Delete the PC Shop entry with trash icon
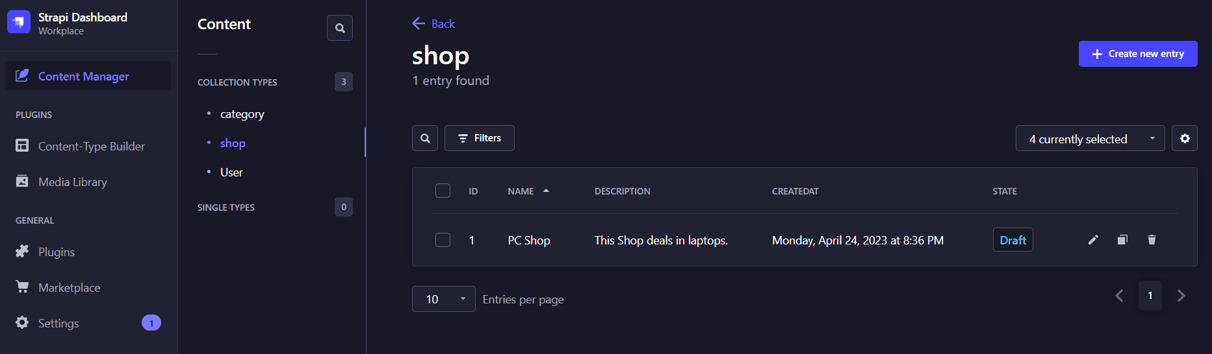Image resolution: width=1212 pixels, height=354 pixels. tap(1152, 240)
